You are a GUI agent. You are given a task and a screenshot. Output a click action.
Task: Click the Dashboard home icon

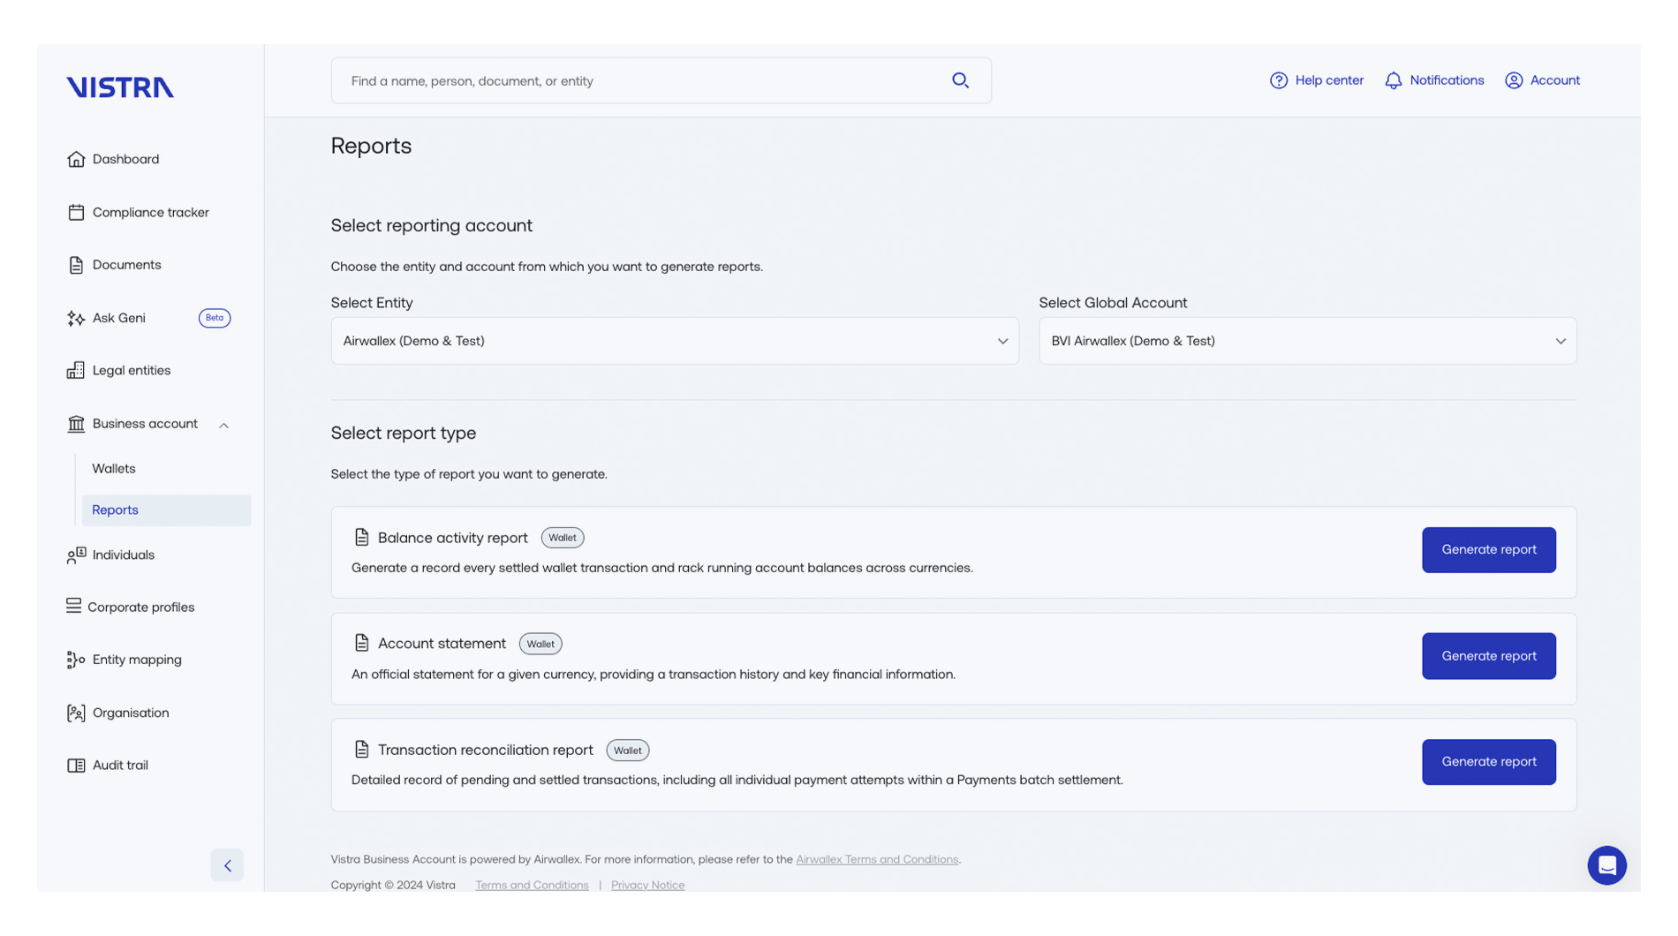76,159
